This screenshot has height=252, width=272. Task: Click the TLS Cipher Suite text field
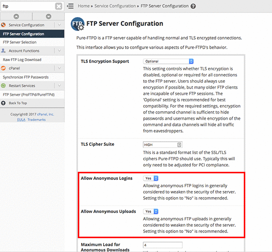pyautogui.click(x=163, y=145)
